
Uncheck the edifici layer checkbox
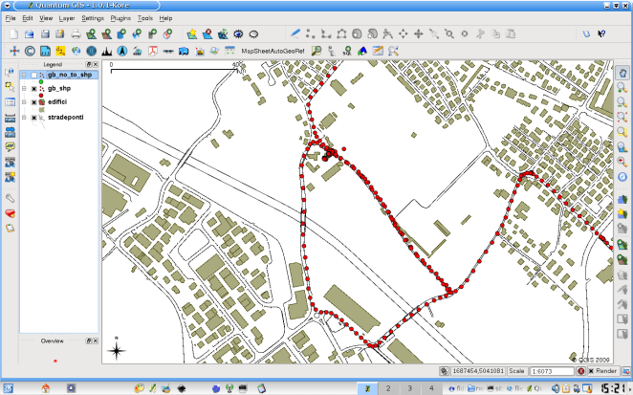point(33,102)
